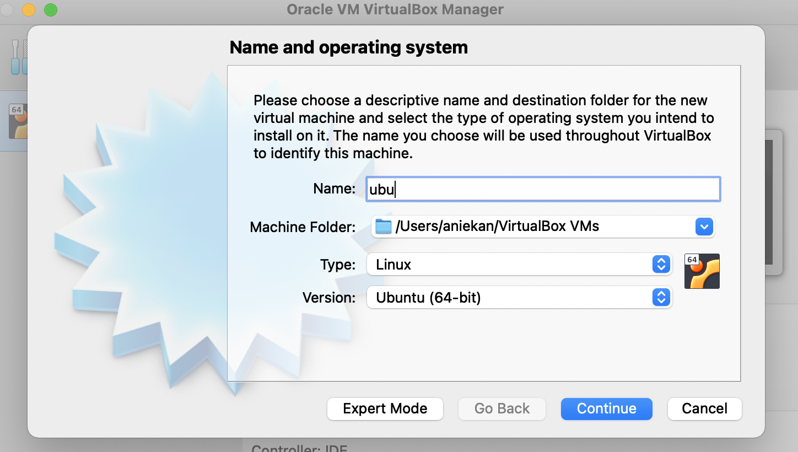798x452 pixels.
Task: Click the "Name and operating system" heading
Action: pyautogui.click(x=349, y=47)
